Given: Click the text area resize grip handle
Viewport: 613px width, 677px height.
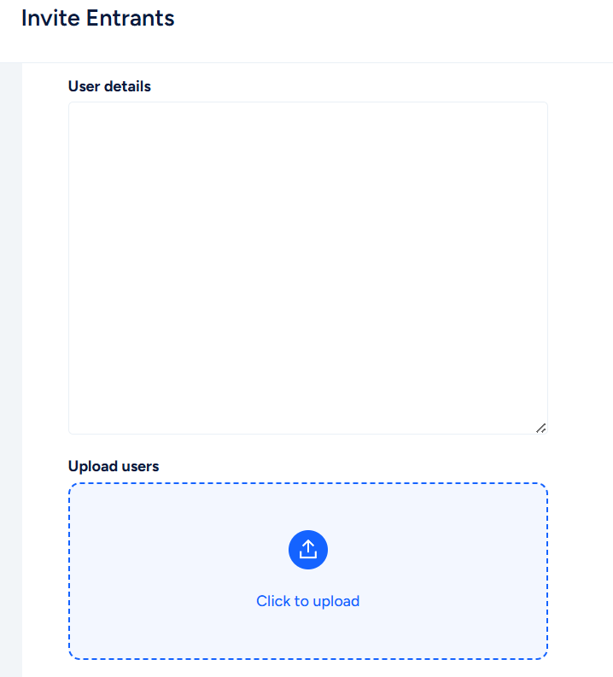Looking at the screenshot, I should tap(541, 428).
